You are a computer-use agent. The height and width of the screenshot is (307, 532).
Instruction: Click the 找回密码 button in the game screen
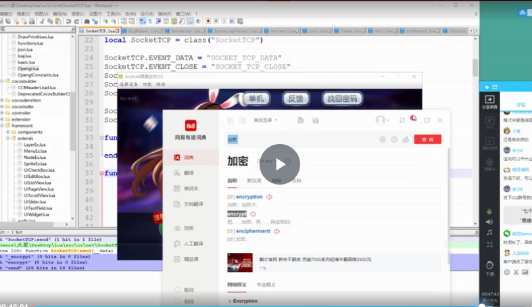pos(342,99)
